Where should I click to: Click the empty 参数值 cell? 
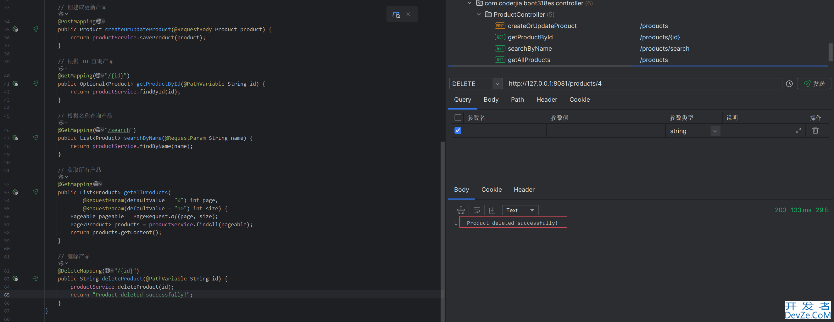point(606,131)
